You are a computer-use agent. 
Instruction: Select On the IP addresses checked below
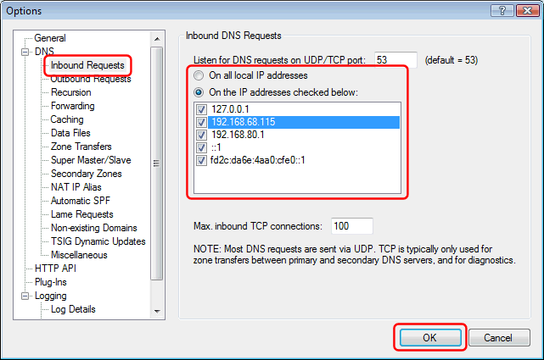199,91
